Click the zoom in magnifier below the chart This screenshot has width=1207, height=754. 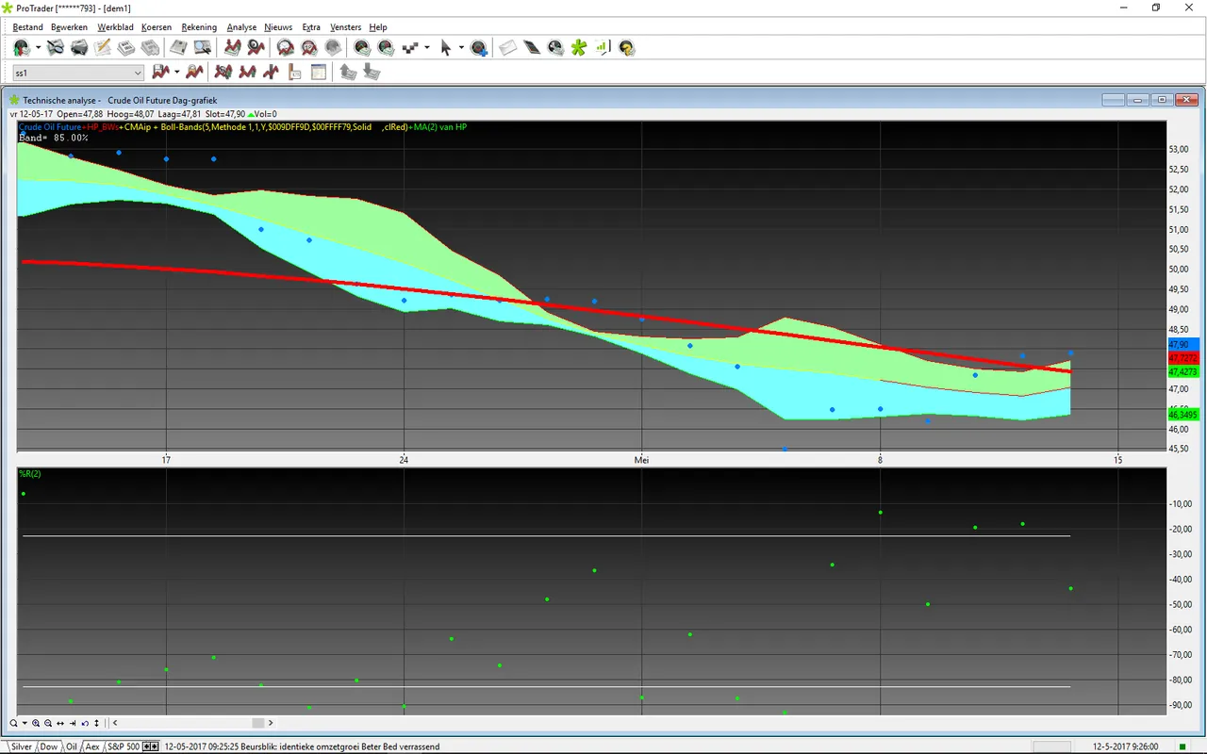coord(36,723)
